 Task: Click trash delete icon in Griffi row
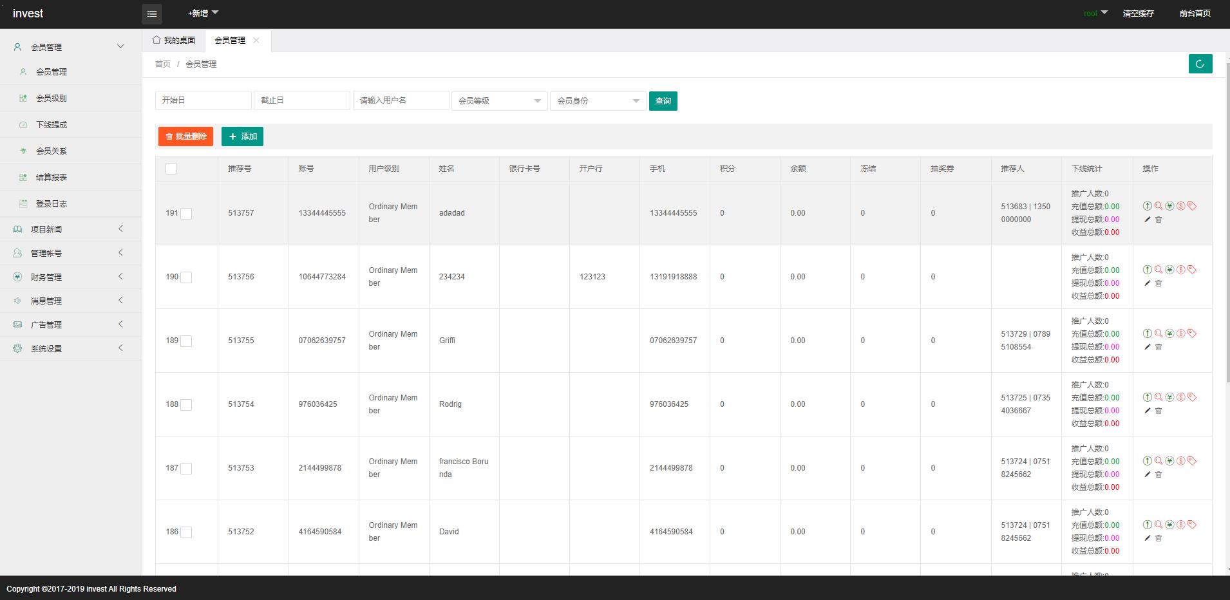[x=1159, y=347]
